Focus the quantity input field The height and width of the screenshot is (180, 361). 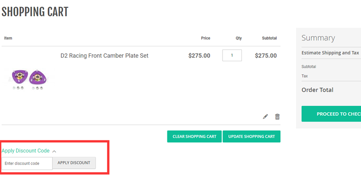(232, 55)
